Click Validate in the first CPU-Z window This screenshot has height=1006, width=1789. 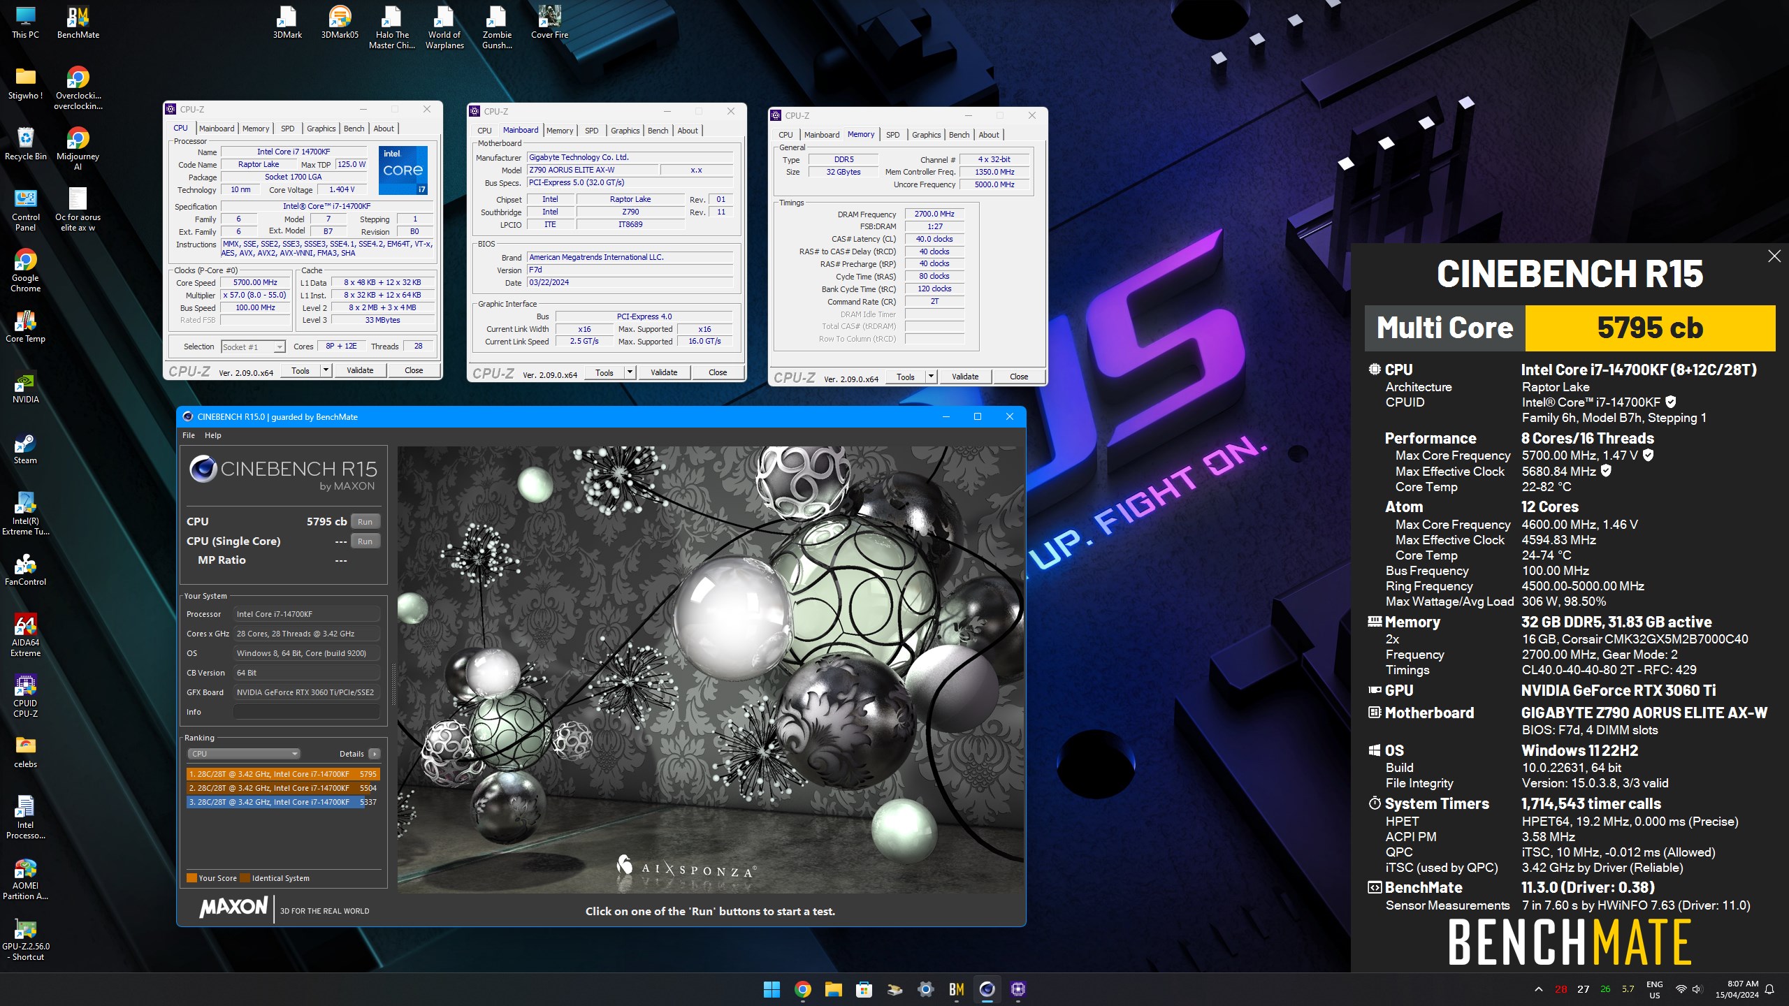[360, 370]
